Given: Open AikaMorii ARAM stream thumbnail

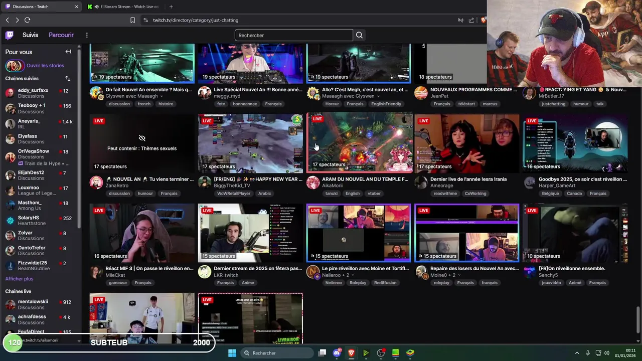Looking at the screenshot, I should 359,142.
